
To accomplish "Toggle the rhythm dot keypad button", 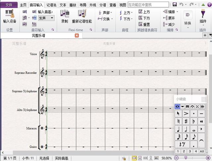I will point(193,144).
